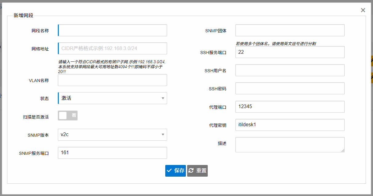Click the SSH服务端口 field with 22
Viewport: 373px width, 196px height.
290,52
